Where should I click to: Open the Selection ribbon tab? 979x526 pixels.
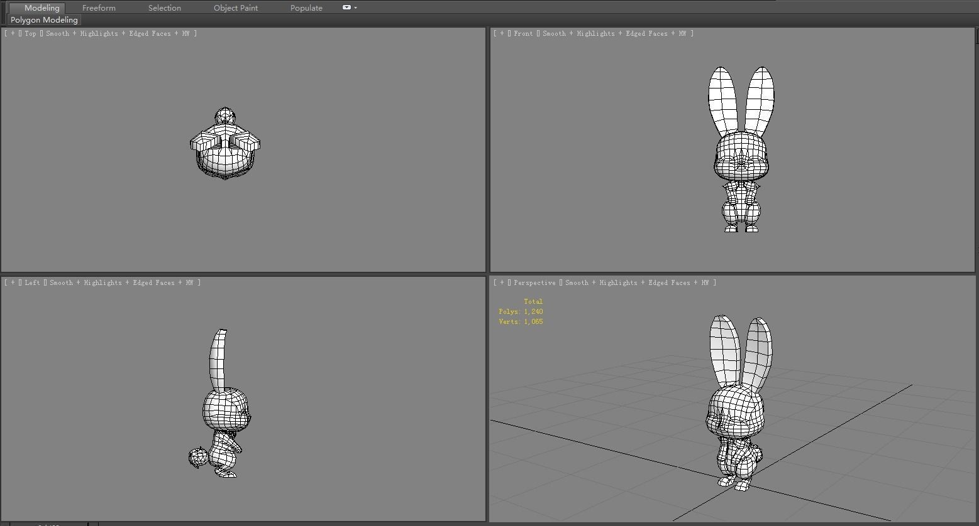point(165,8)
